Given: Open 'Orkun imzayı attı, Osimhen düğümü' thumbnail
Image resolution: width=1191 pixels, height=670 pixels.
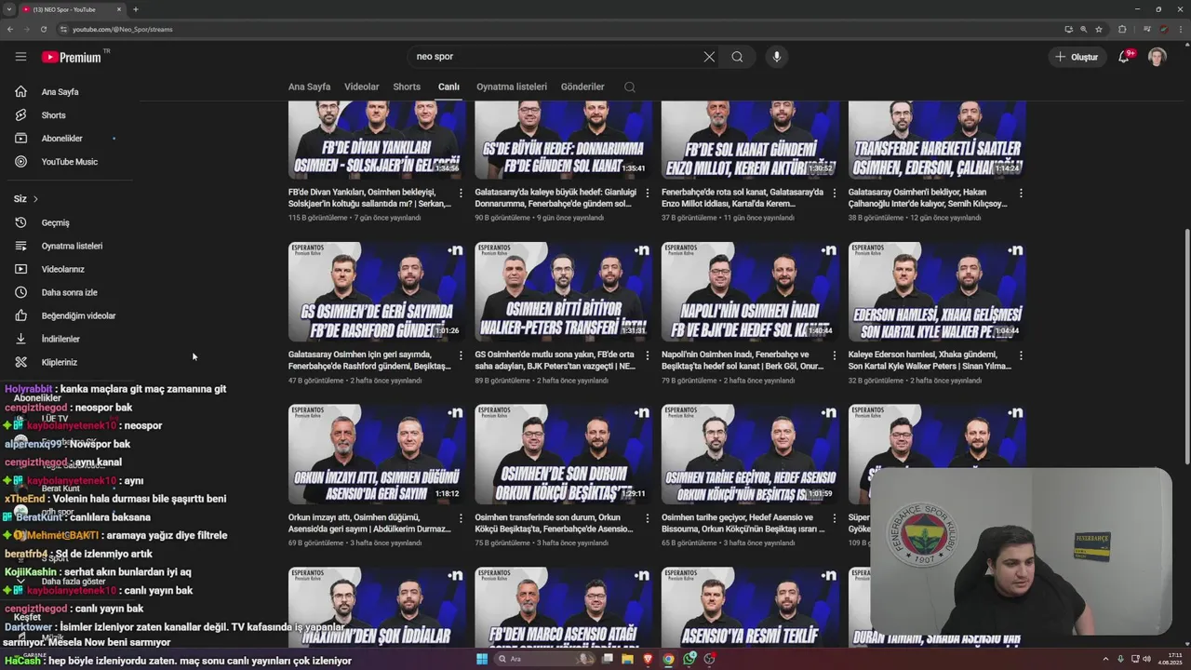Looking at the screenshot, I should (x=377, y=455).
